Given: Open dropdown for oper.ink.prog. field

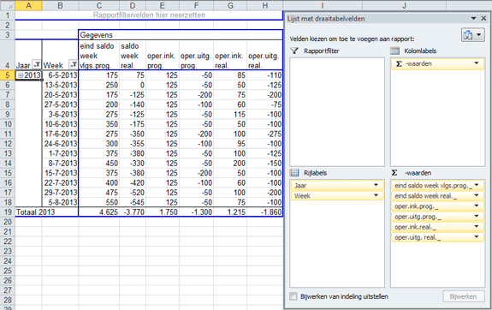Looking at the screenshot, I should point(477,206).
